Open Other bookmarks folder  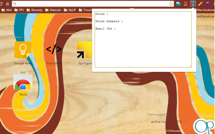[205, 10]
